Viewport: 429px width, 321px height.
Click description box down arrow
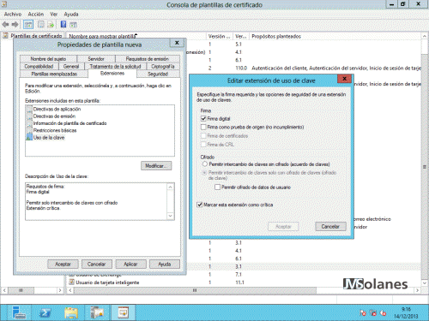[x=170, y=216]
